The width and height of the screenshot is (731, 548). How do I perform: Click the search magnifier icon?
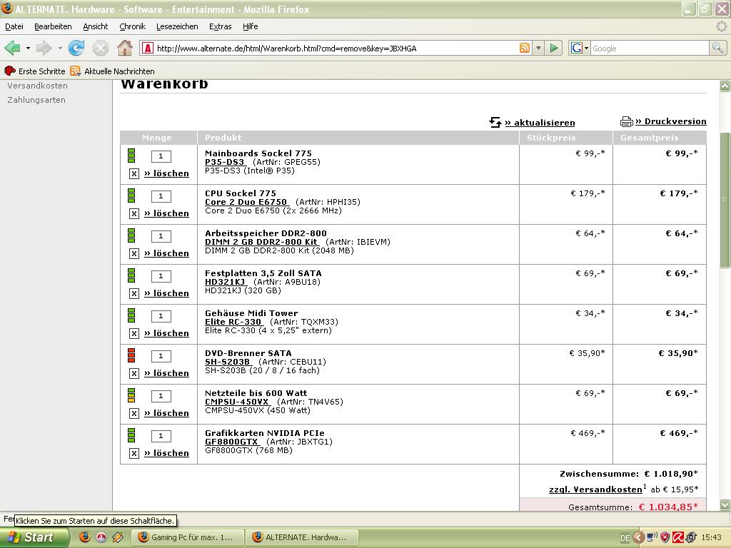[717, 48]
